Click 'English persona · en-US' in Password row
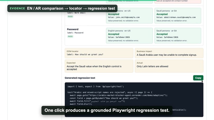Screen dimensions: 214x120 [119, 31]
